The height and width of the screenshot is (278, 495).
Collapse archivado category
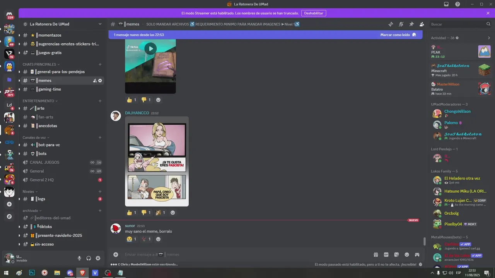[x=32, y=211]
